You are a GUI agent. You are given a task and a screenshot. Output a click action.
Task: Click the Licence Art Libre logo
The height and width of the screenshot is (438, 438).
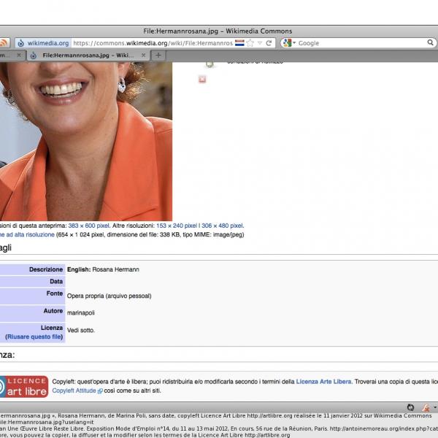pos(24,387)
